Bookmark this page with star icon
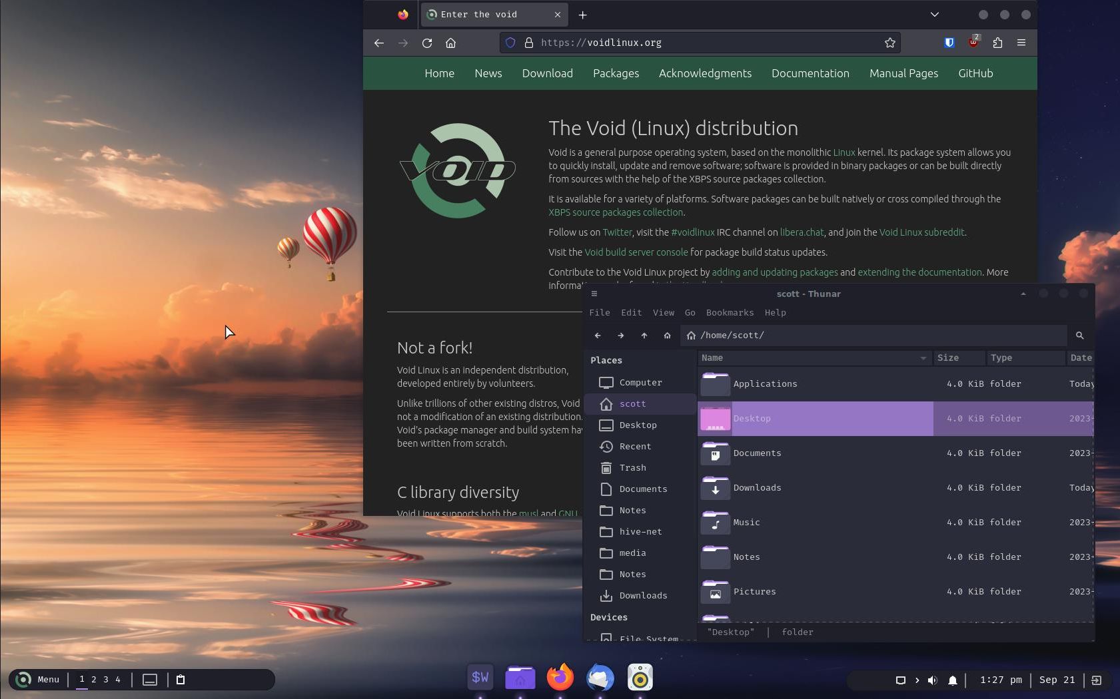The height and width of the screenshot is (699, 1120). pos(890,43)
